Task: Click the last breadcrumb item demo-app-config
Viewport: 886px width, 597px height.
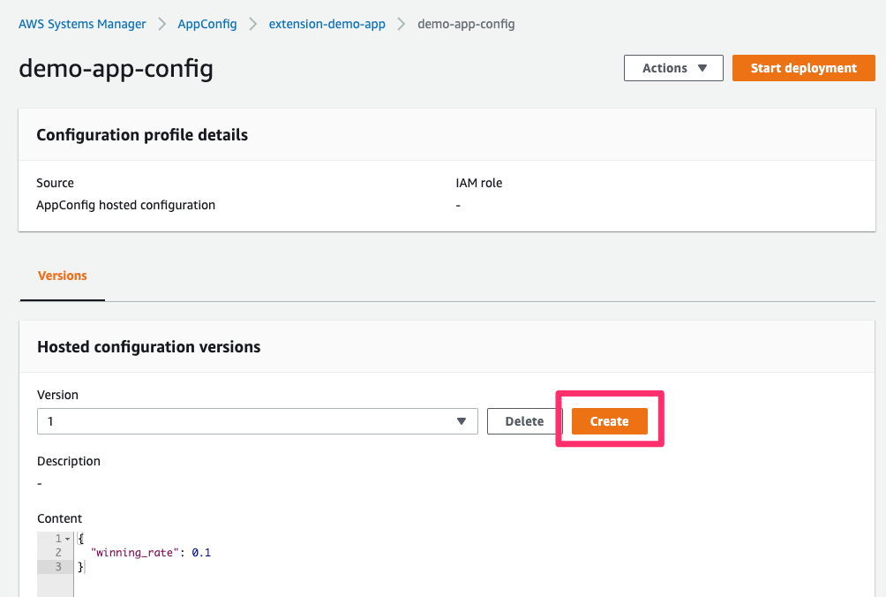Action: pyautogui.click(x=466, y=25)
